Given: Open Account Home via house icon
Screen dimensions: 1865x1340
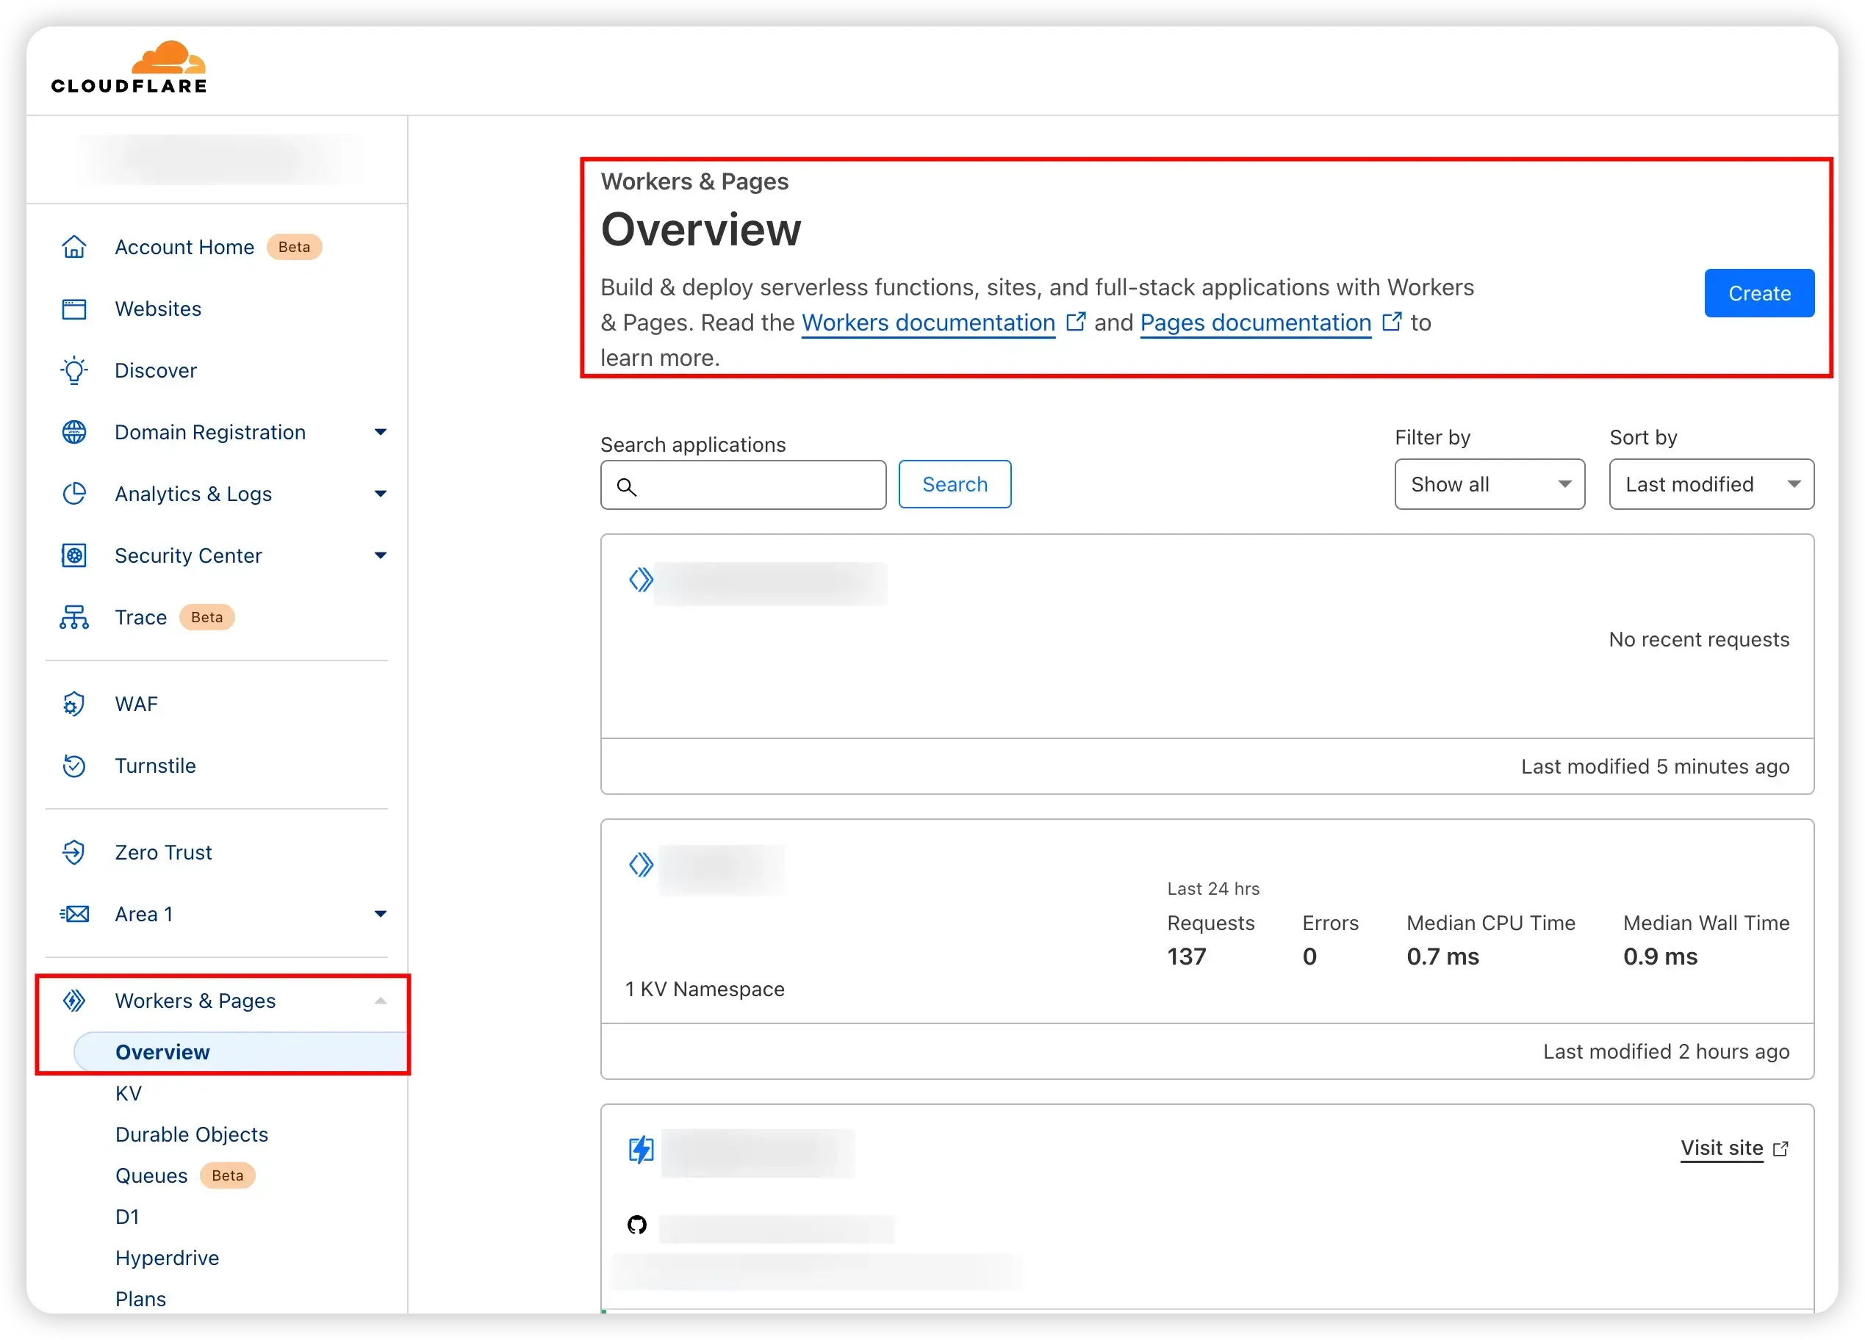Looking at the screenshot, I should click(x=74, y=247).
